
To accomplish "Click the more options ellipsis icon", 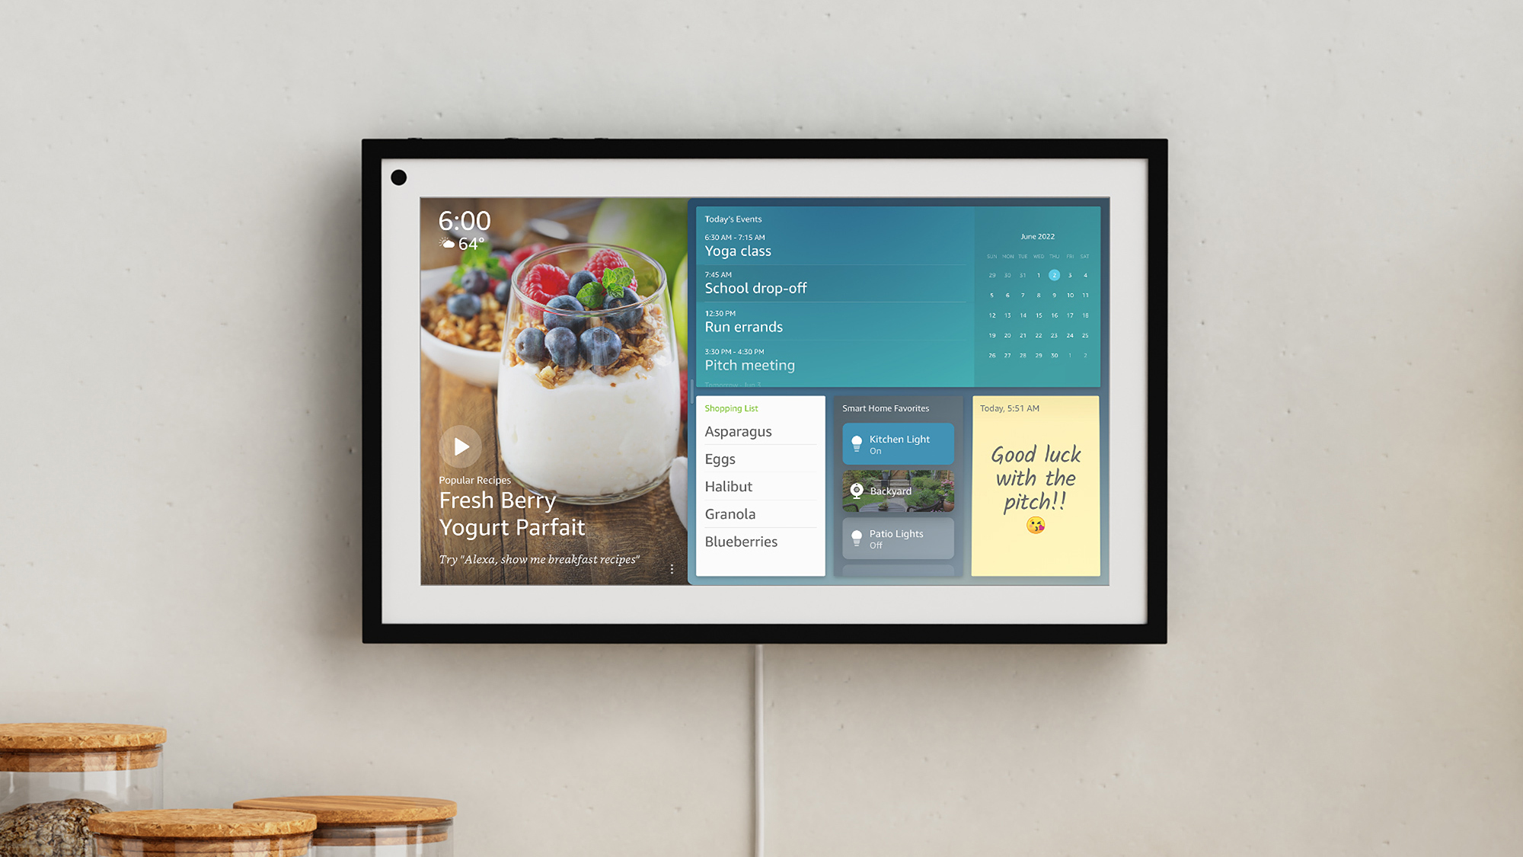I will [x=675, y=569].
